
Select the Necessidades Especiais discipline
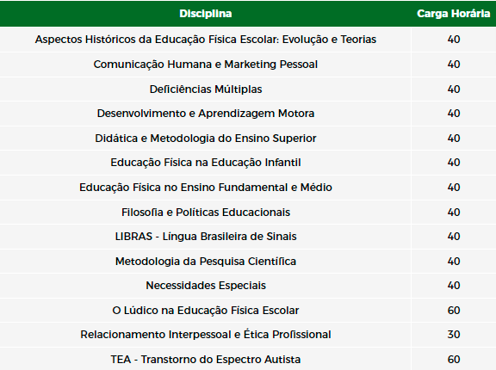(206, 286)
